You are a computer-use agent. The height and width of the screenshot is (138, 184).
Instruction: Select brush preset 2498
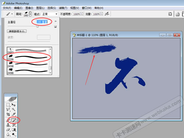(x=28, y=71)
